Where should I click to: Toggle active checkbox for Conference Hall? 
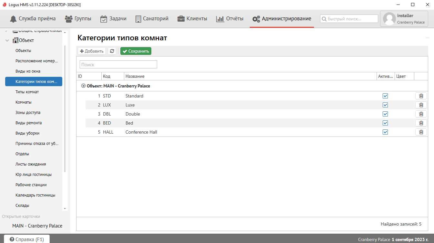click(385, 132)
